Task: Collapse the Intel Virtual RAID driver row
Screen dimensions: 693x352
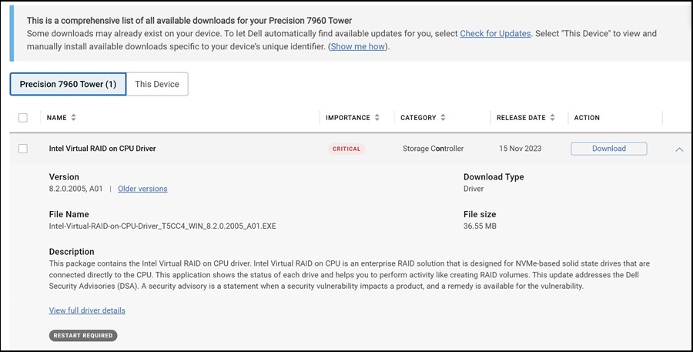Action: click(678, 149)
